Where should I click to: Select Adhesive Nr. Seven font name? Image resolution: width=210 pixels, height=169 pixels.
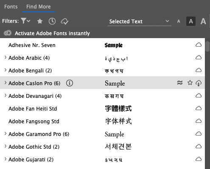pos(32,45)
